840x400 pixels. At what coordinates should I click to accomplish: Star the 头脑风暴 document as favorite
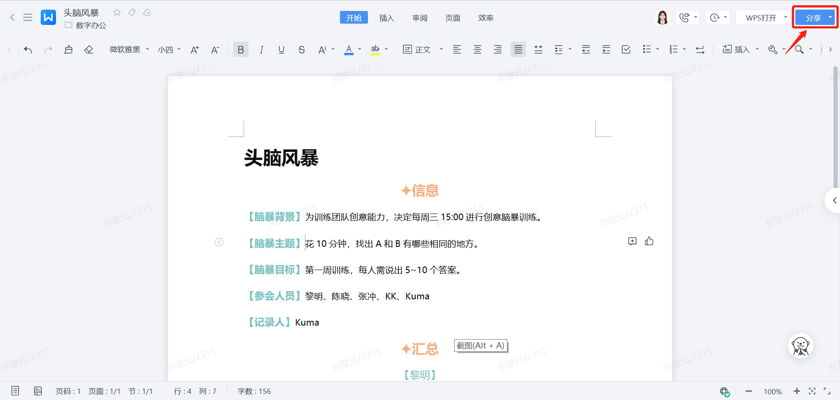coord(117,12)
